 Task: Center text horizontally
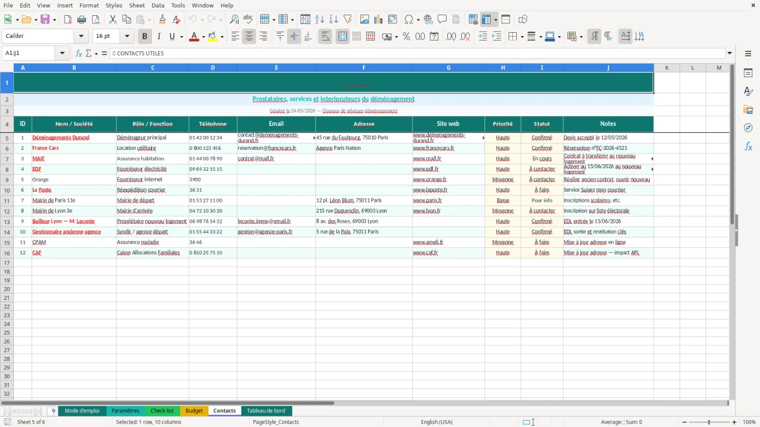click(x=249, y=37)
